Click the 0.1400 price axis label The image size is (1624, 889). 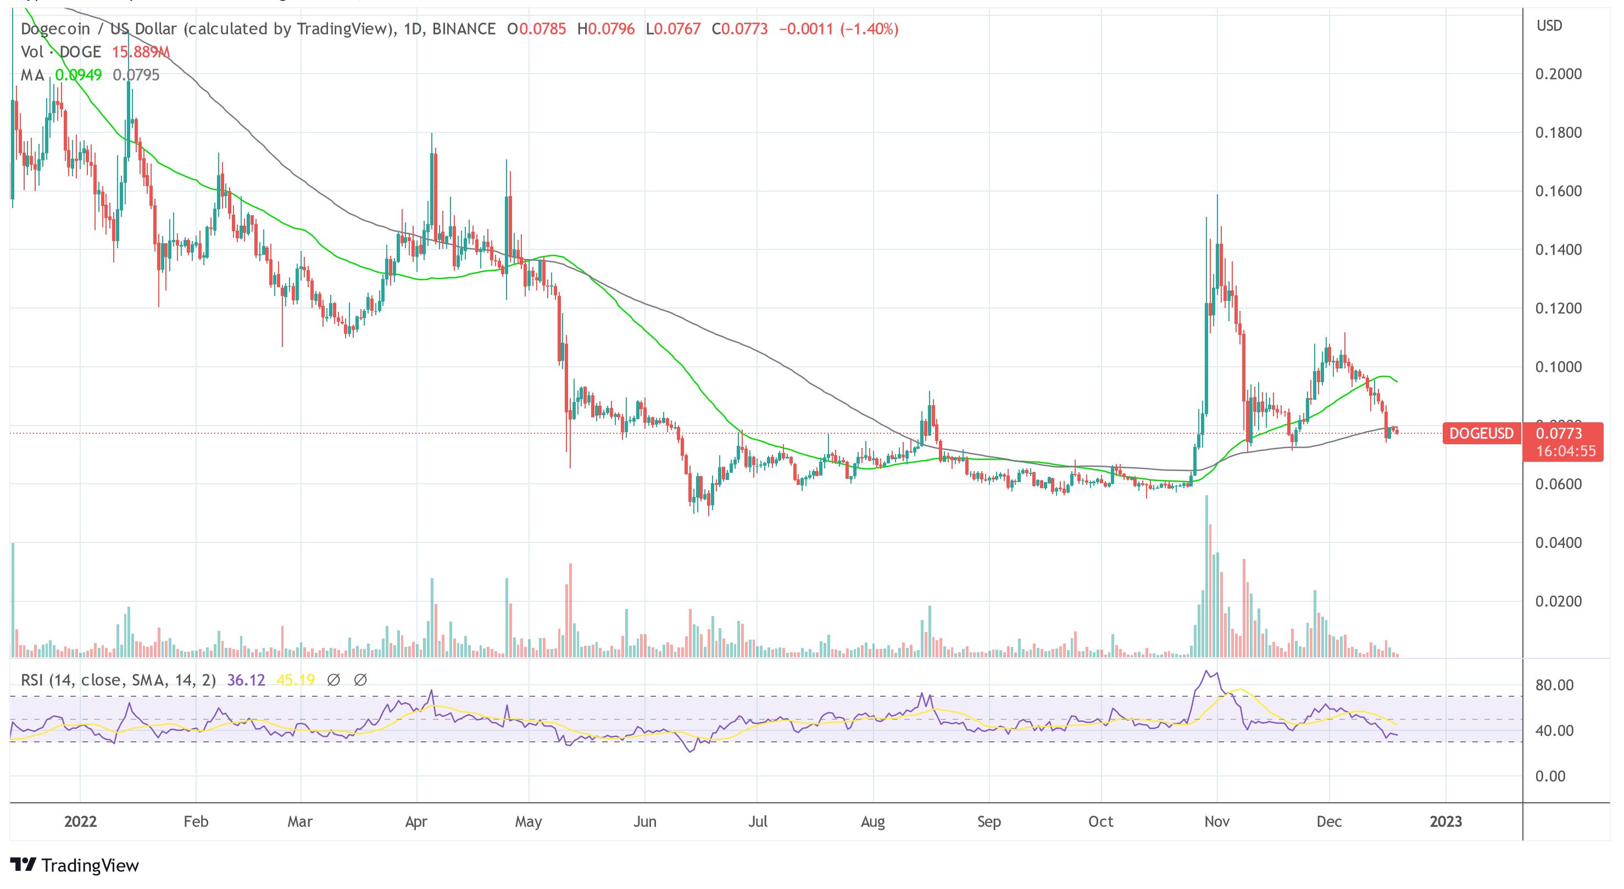(1559, 250)
